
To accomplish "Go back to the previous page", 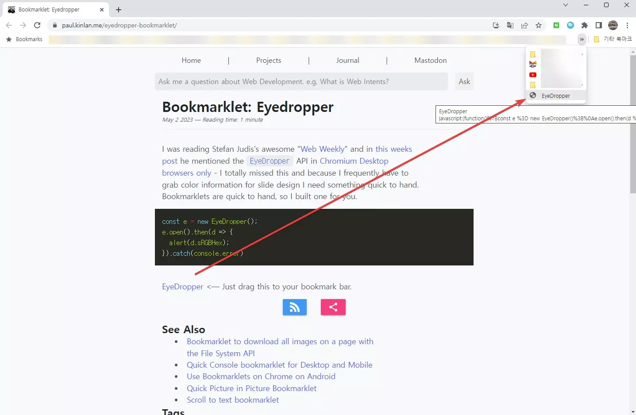I will point(9,25).
